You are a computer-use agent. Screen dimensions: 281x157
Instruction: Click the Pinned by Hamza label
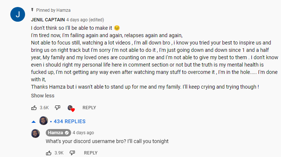click(x=53, y=10)
